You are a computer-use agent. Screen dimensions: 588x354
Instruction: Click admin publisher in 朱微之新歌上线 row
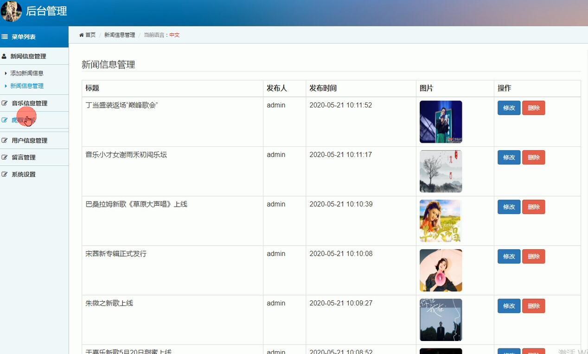[x=276, y=303]
